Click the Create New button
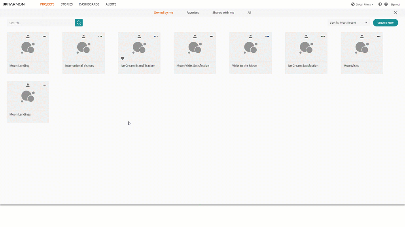 385,22
